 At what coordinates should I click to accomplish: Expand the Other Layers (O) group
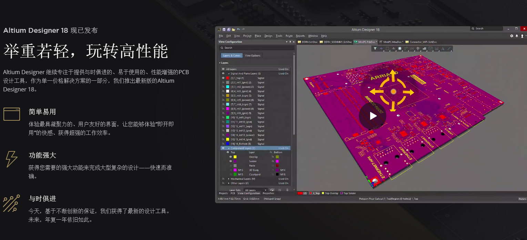tap(229, 183)
